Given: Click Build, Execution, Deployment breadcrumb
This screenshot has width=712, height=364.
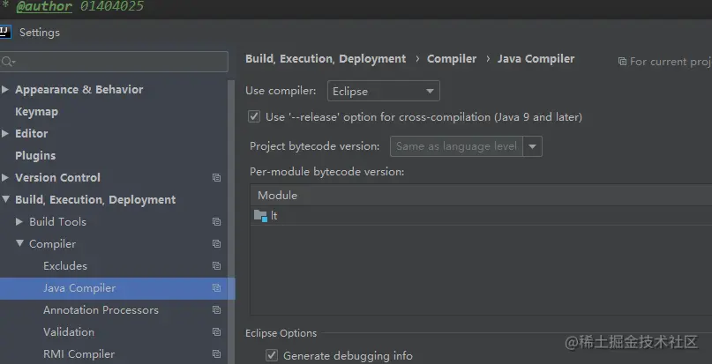Looking at the screenshot, I should click(x=326, y=59).
